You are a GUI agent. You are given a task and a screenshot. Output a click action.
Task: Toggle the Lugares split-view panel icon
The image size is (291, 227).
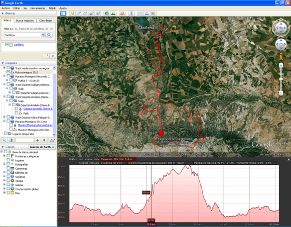coord(11,140)
